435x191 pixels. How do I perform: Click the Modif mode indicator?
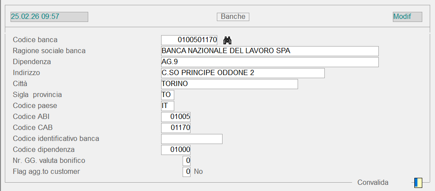[x=407, y=17]
